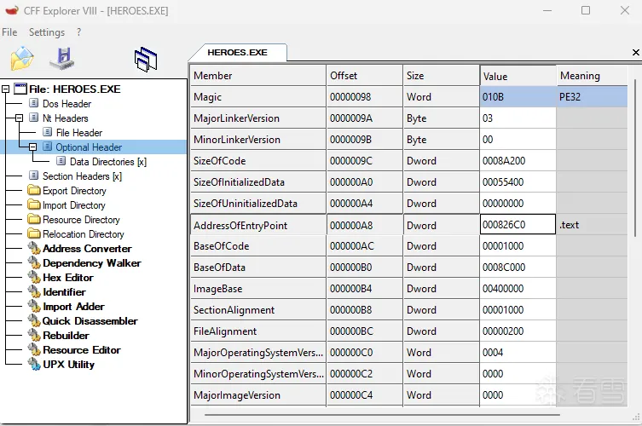Collapse the File: HEROES.EXE root node
Screen dimensions: 642x426
[5, 89]
